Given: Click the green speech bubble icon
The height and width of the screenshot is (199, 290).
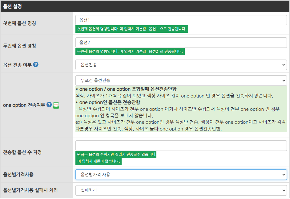Looking at the screenshot, I should 56,105.
